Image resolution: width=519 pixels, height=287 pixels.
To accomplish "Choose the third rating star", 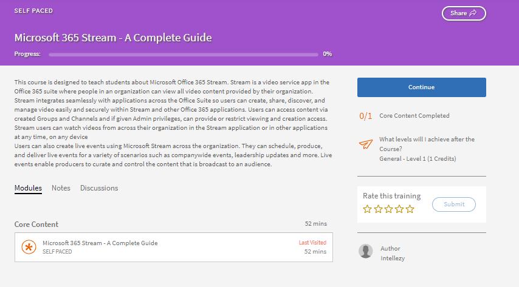I will click(388, 209).
